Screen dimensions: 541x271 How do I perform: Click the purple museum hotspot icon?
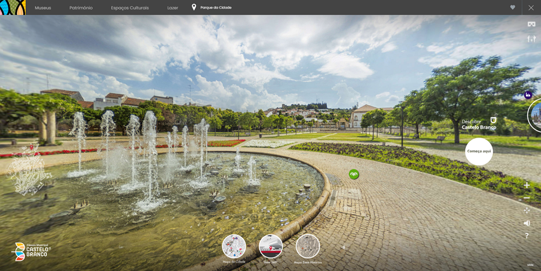pyautogui.click(x=528, y=95)
